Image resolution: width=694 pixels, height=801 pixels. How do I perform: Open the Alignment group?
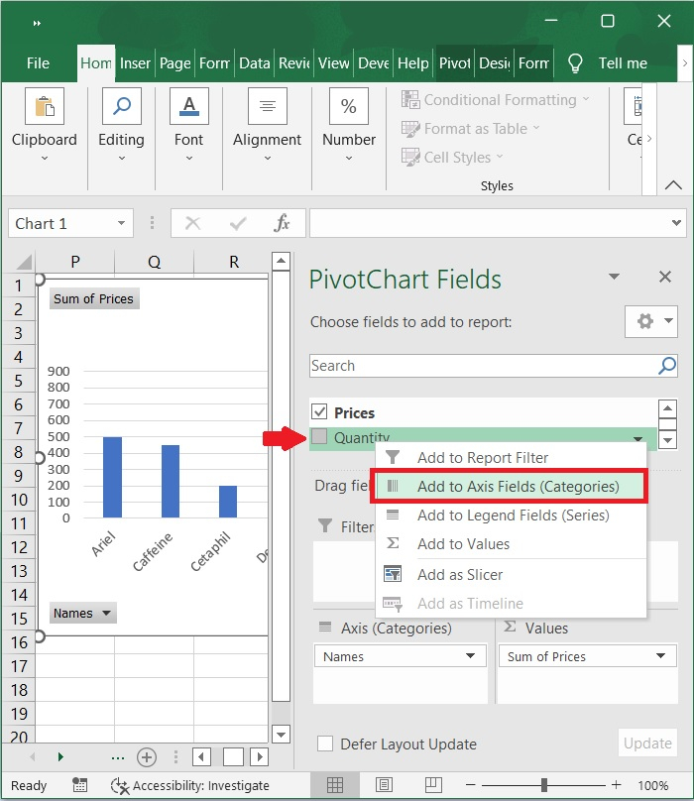coord(268,125)
